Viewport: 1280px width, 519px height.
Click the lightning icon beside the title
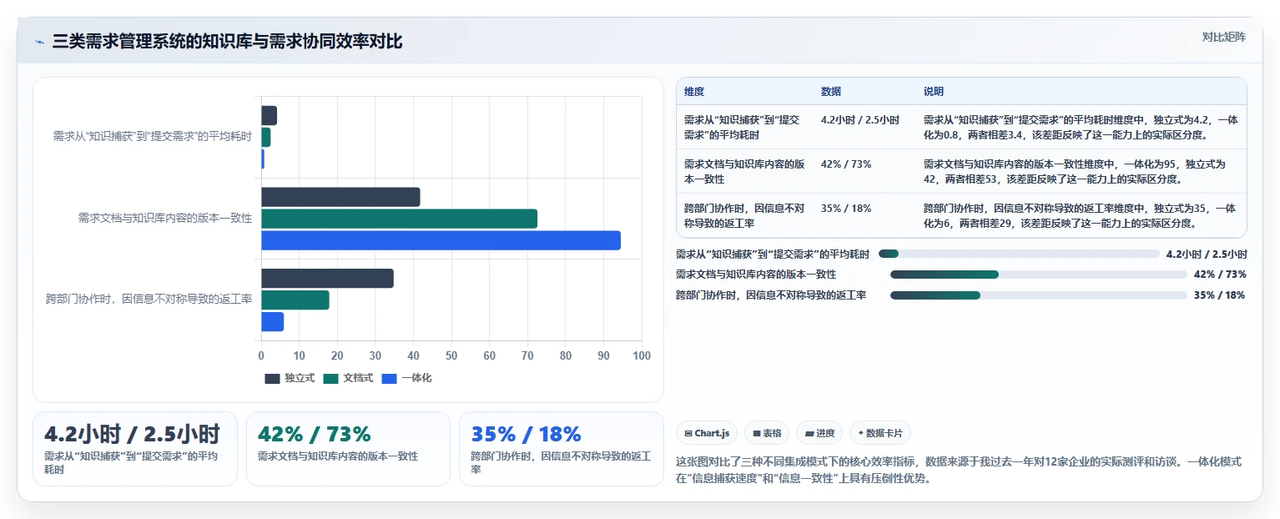(39, 42)
